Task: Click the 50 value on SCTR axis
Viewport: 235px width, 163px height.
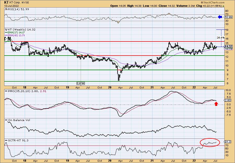Action: [227, 149]
